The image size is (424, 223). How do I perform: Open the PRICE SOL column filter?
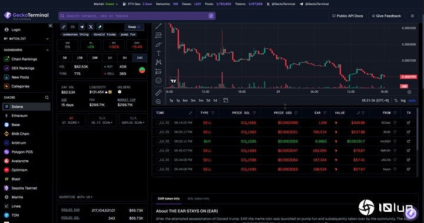254,113
